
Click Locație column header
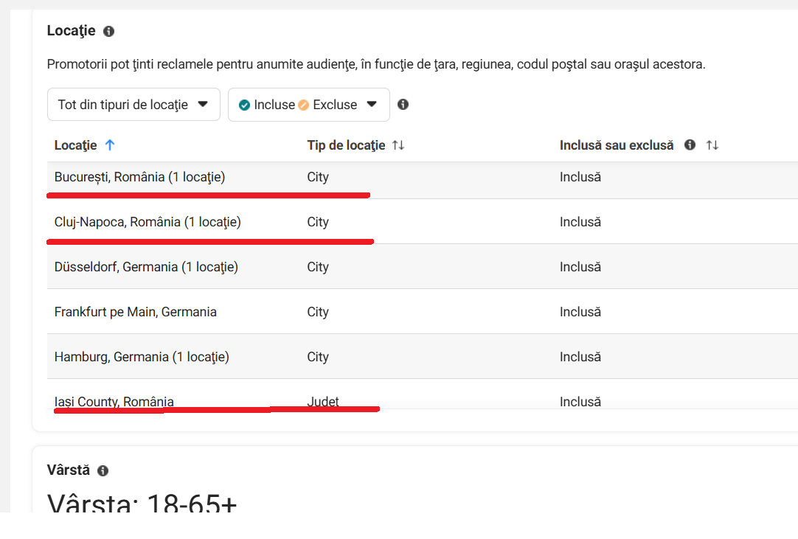pyautogui.click(x=75, y=145)
